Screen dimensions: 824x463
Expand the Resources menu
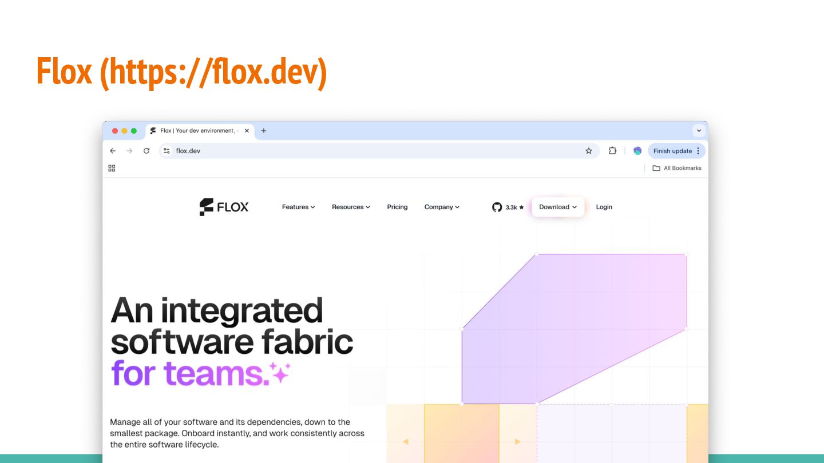pyautogui.click(x=351, y=207)
